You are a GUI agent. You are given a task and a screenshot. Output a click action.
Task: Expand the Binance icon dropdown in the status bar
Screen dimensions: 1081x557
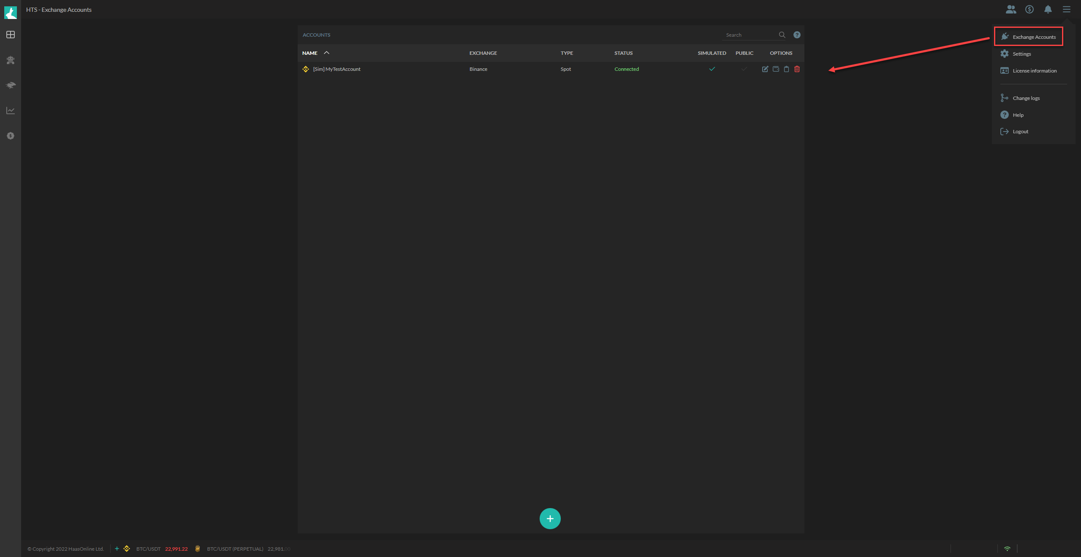point(126,549)
